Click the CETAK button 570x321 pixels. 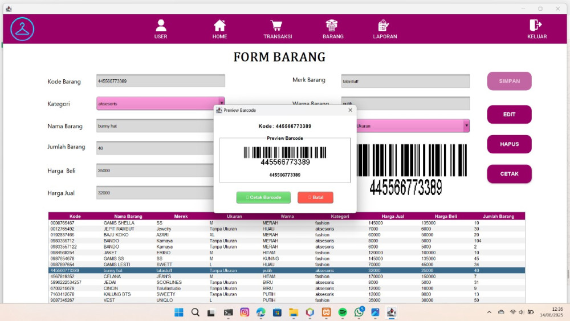tap(509, 174)
